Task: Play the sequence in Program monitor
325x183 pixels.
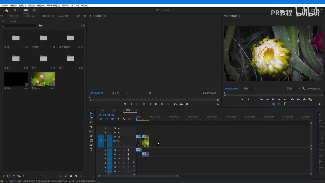Action: [x=273, y=99]
